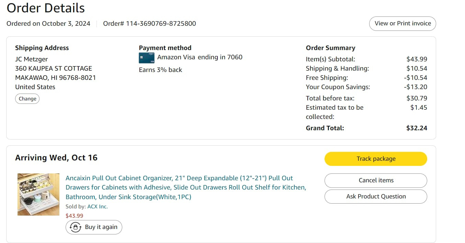Click the circular cart icon in Buy it again
This screenshot has width=465, height=243.
pos(75,227)
